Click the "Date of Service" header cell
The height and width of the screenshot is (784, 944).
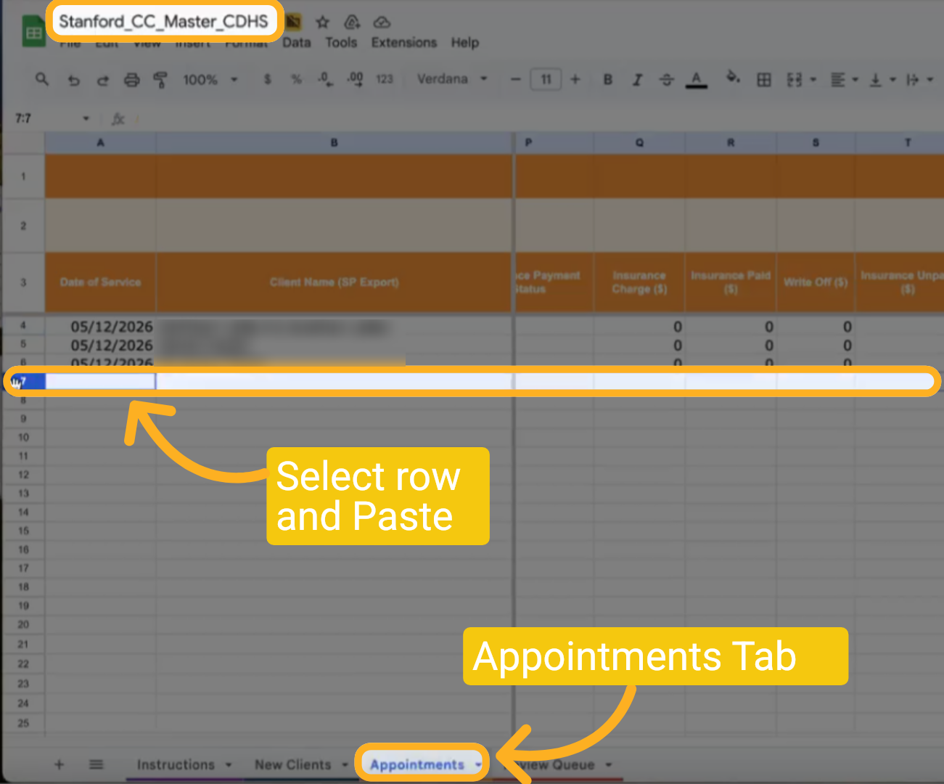tap(100, 282)
